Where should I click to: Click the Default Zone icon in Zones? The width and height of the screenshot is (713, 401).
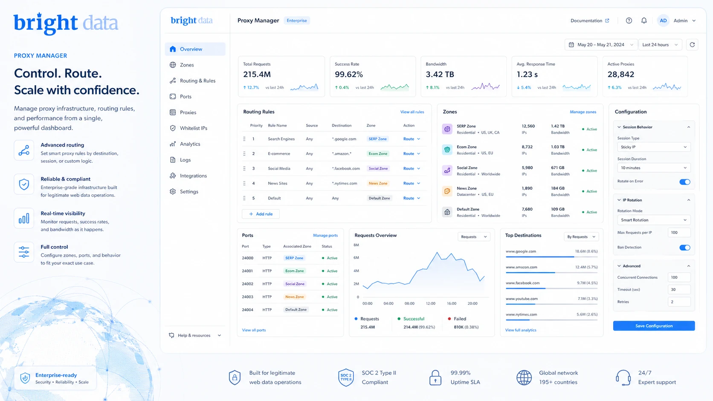pyautogui.click(x=447, y=212)
